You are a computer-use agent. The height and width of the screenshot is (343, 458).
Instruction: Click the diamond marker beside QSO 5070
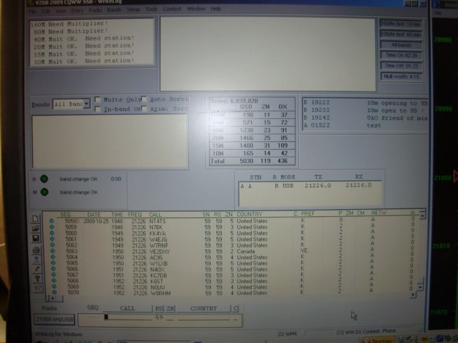pos(52,293)
